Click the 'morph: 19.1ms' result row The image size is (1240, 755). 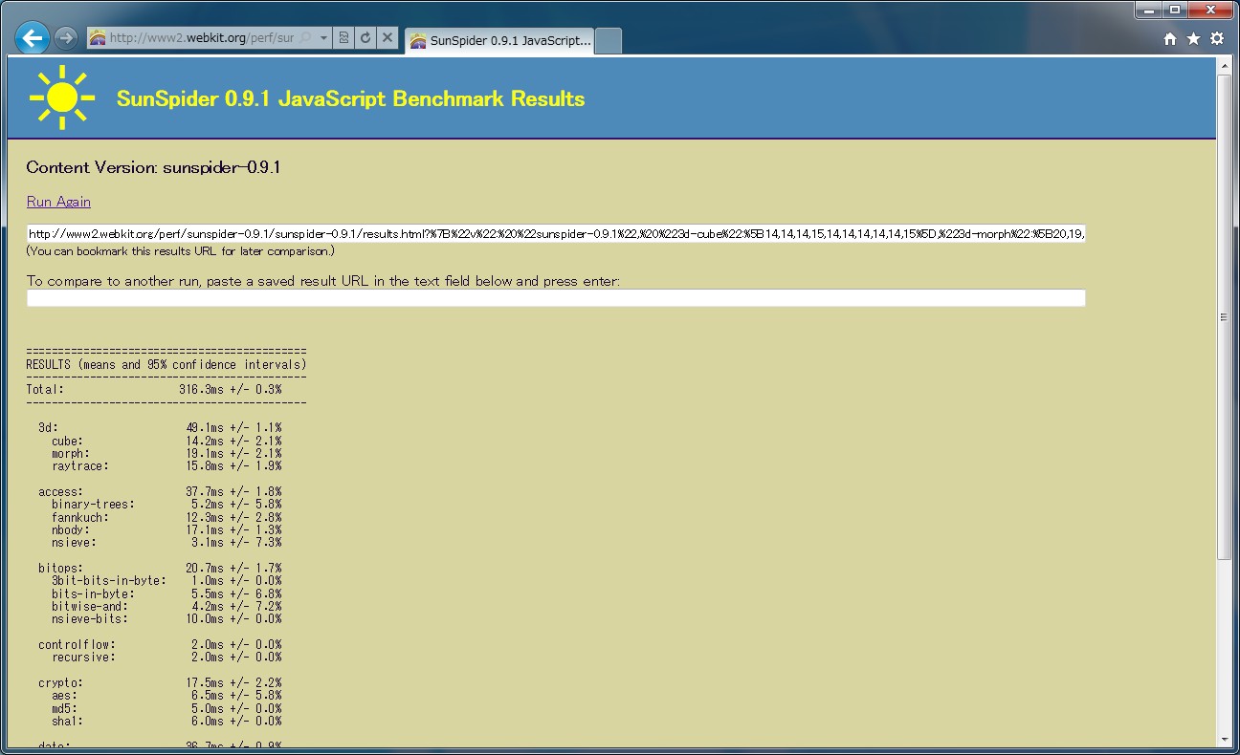pyautogui.click(x=166, y=453)
